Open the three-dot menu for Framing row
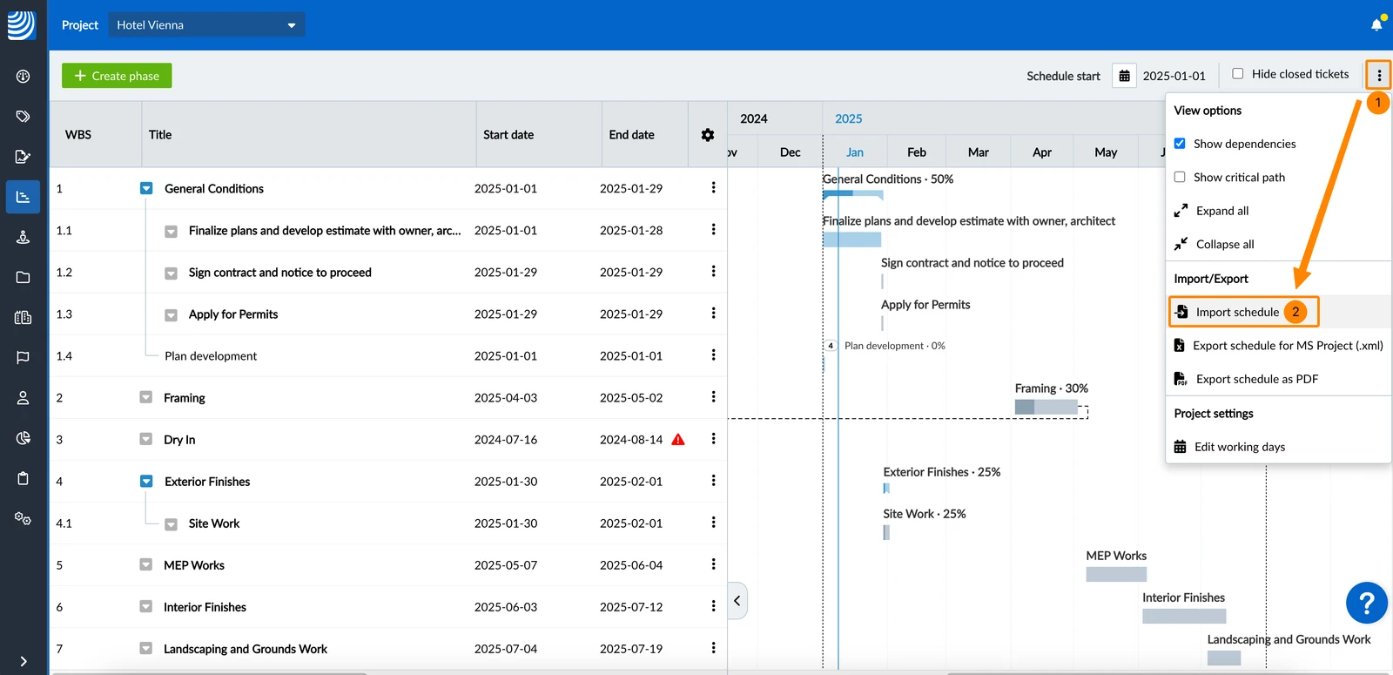 click(713, 397)
